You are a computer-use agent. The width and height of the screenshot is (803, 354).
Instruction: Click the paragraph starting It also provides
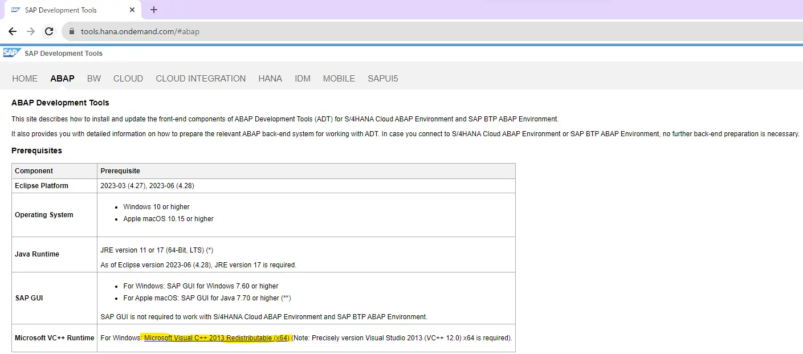click(x=406, y=134)
